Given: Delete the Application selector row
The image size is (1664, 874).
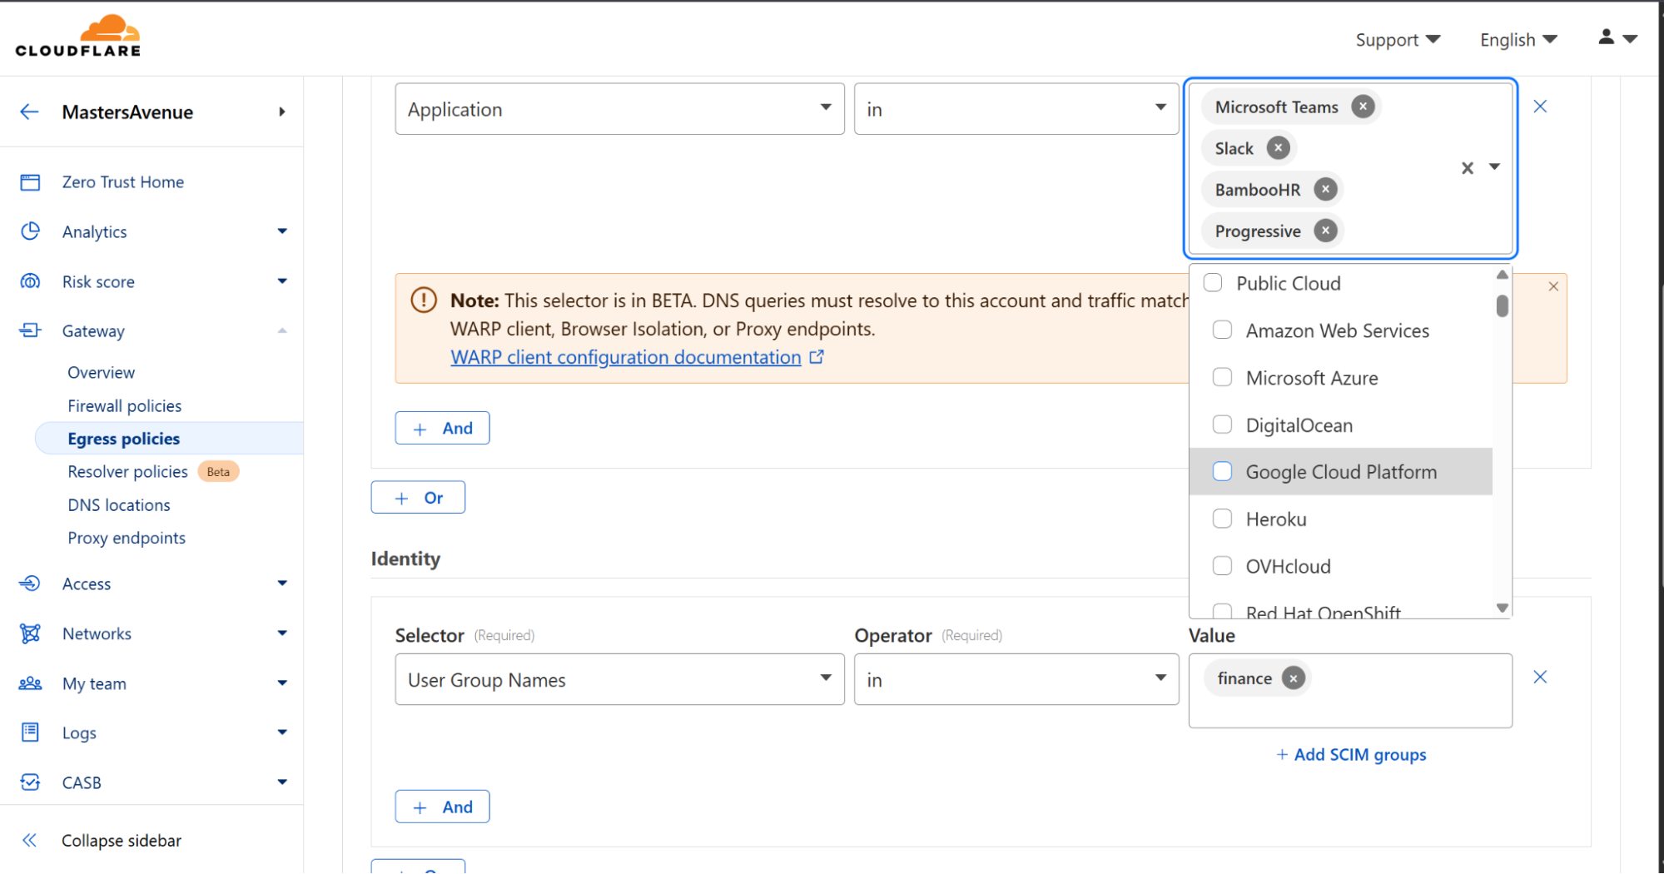Looking at the screenshot, I should (x=1540, y=107).
